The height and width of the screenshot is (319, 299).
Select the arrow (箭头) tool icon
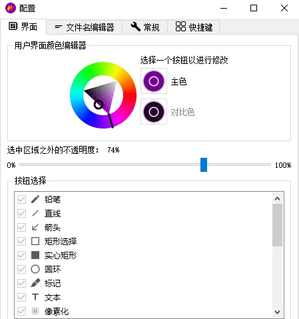pos(35,227)
